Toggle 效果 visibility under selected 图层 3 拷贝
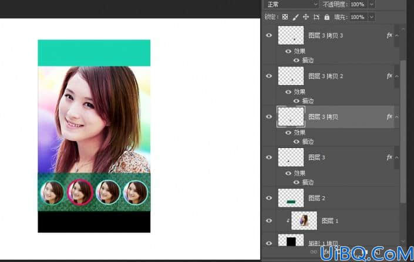 [x=288, y=133]
